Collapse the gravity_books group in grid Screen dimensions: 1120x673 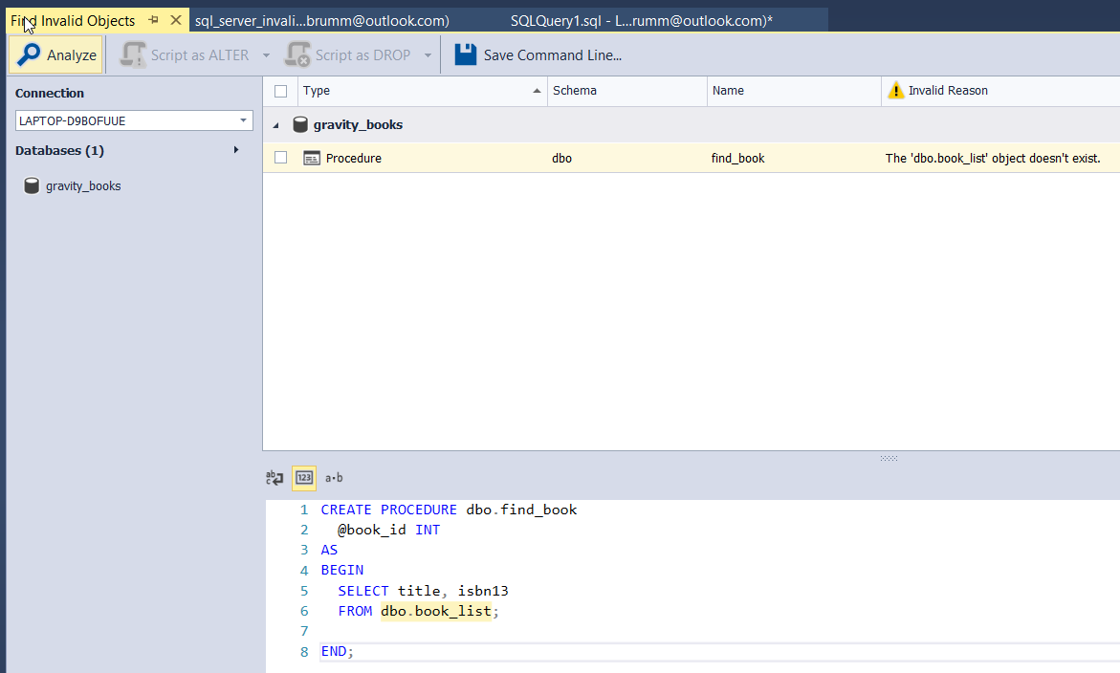coord(276,125)
